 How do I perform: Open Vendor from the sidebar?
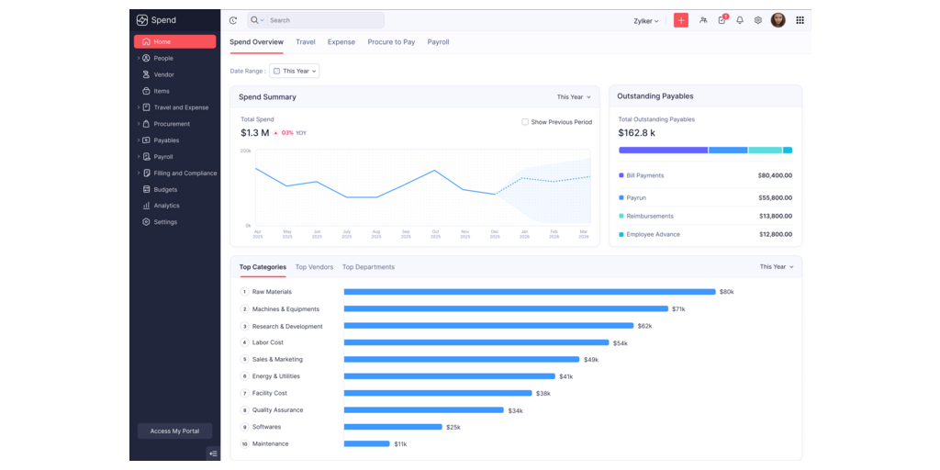coord(163,74)
